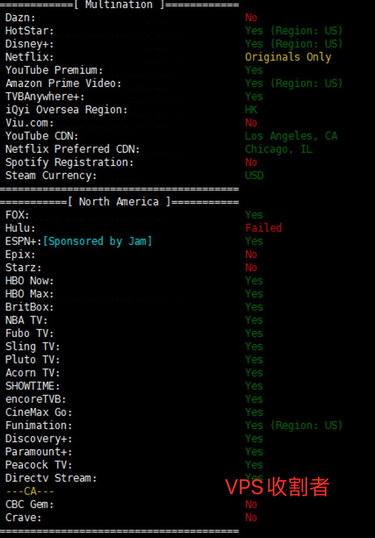Image resolution: width=375 pixels, height=538 pixels.
Task: Click the "Sponsored by Jam" text
Action: tap(97, 241)
